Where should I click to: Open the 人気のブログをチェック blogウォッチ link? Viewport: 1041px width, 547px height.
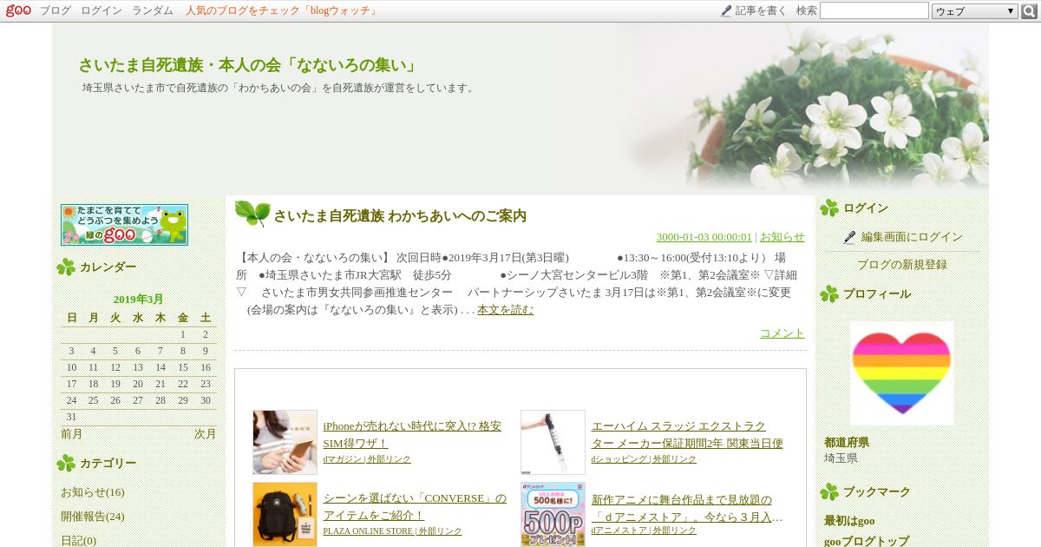tap(282, 10)
